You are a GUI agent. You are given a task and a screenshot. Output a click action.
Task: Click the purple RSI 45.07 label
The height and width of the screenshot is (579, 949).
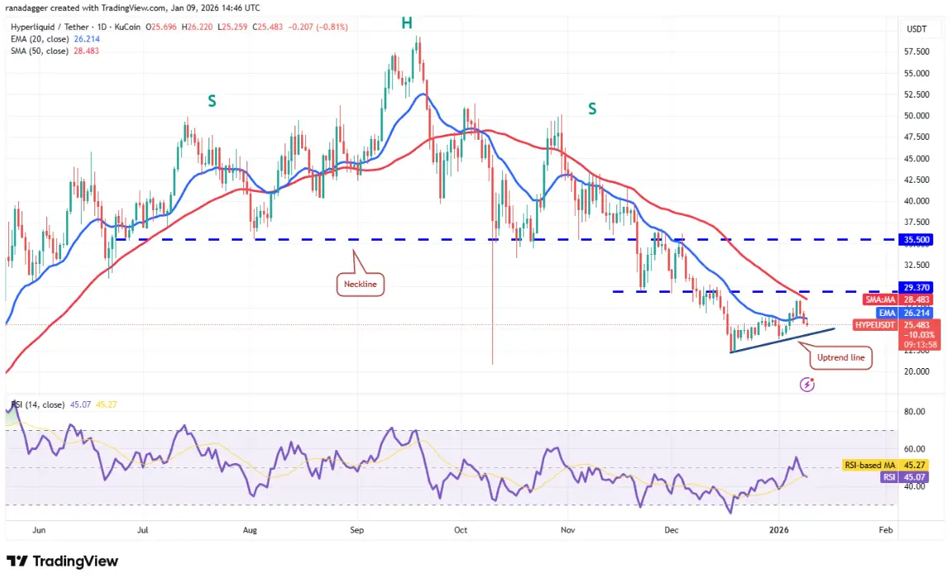tap(904, 477)
